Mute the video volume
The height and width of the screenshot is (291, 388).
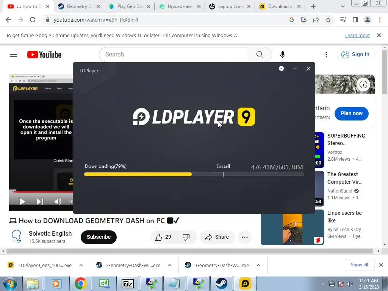coord(58,202)
